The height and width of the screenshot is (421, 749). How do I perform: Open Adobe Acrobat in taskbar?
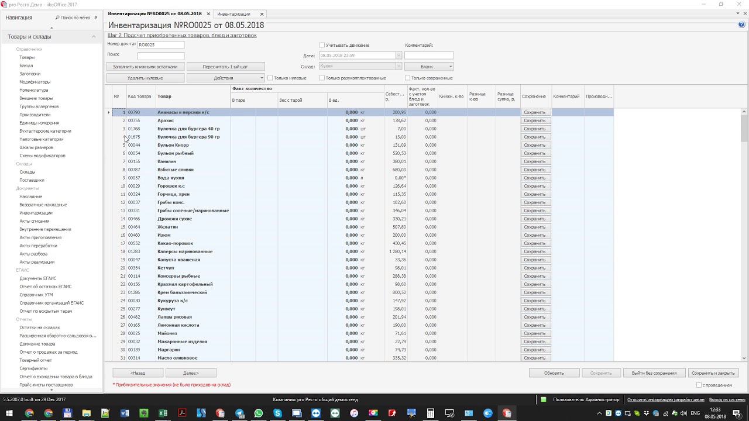pos(182,413)
